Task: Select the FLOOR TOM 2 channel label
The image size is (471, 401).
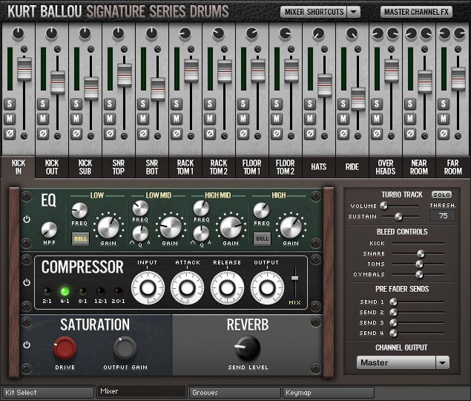Action: [286, 167]
